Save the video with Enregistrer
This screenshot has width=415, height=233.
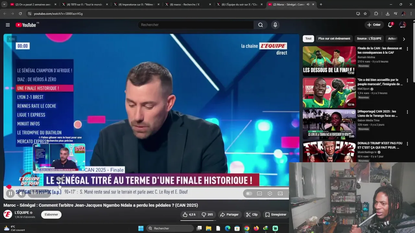[x=276, y=215]
